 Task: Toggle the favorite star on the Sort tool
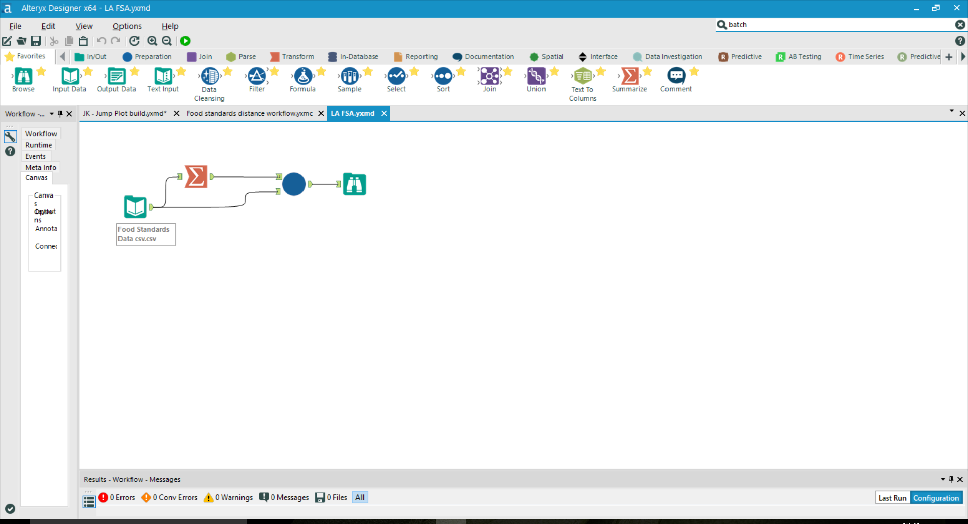point(460,72)
